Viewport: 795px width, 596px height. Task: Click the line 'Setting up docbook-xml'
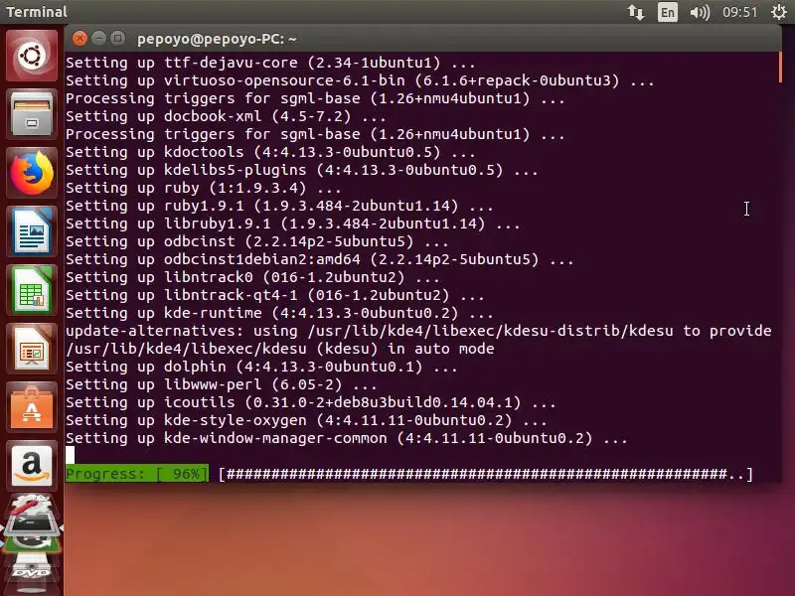pos(226,116)
